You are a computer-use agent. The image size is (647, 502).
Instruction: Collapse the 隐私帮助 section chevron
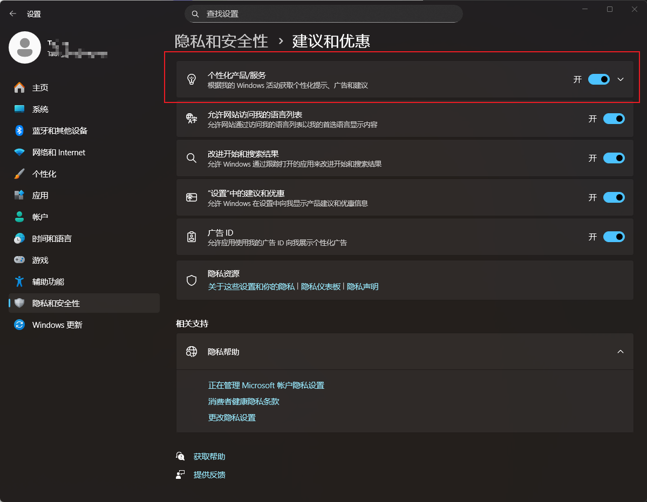tap(621, 352)
